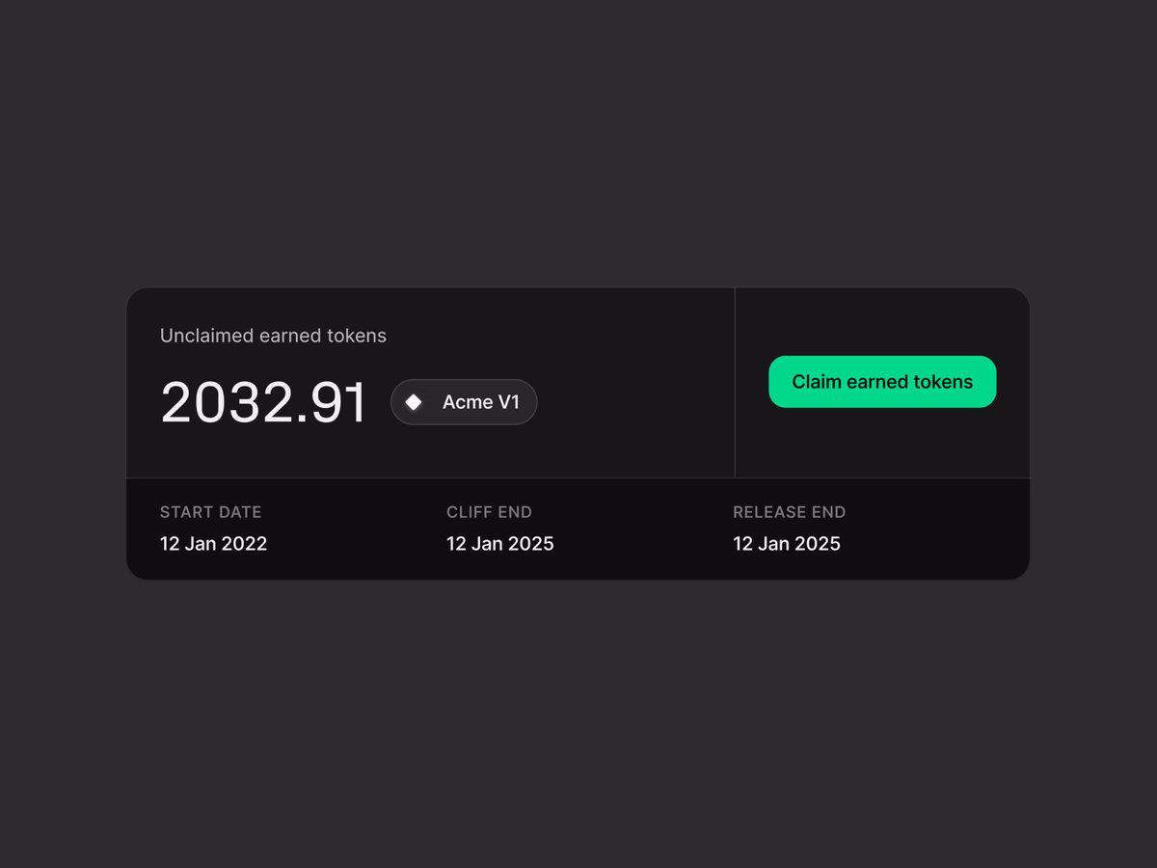1157x868 pixels.
Task: Click the Unclaimed earned tokens heading
Action: click(273, 336)
